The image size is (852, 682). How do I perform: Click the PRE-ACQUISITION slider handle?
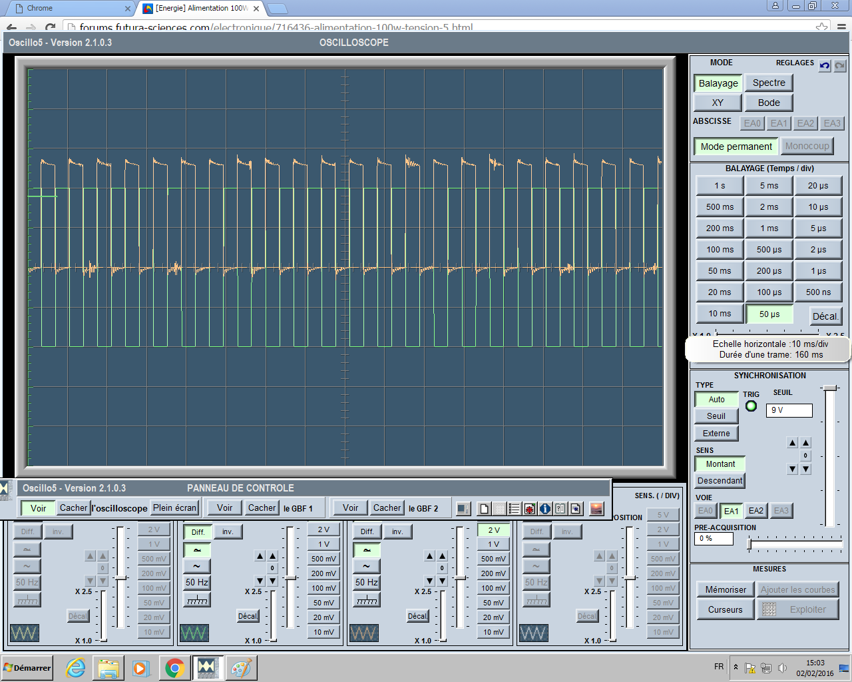coord(749,545)
